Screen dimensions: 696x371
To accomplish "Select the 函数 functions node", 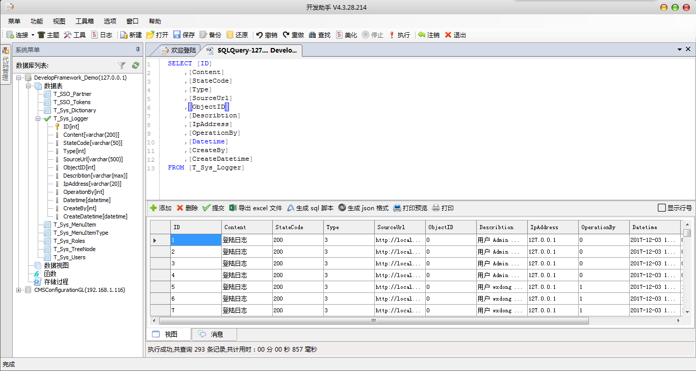I will (50, 274).
